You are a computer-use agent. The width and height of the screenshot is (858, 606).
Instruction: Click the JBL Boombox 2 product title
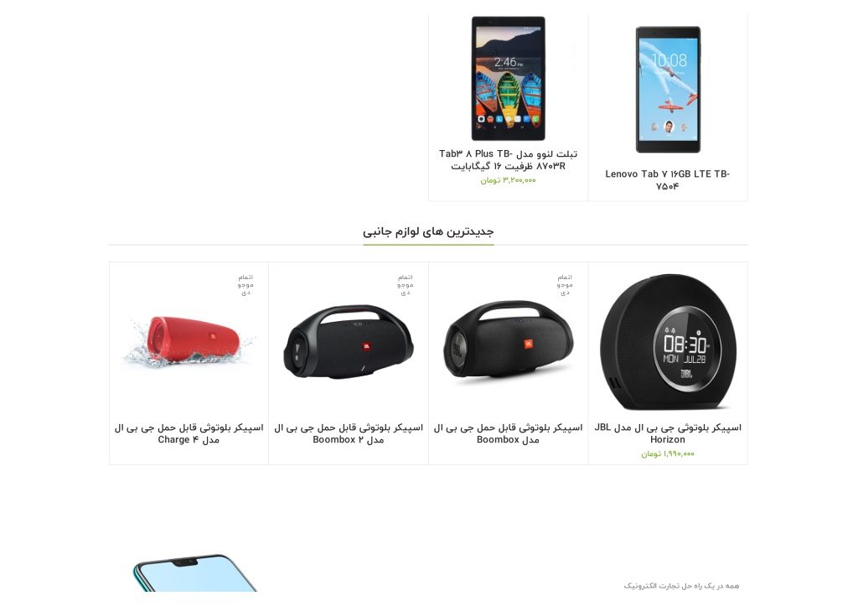349,433
